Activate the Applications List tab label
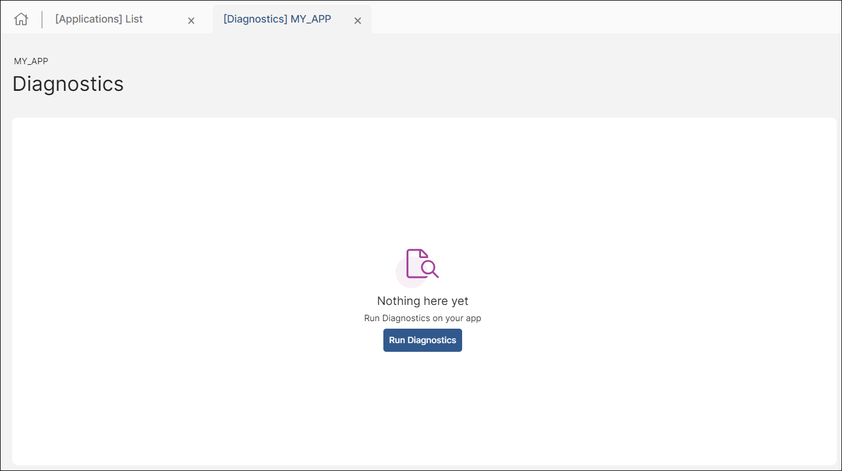Screen dimensions: 842x471 pyautogui.click(x=98, y=19)
